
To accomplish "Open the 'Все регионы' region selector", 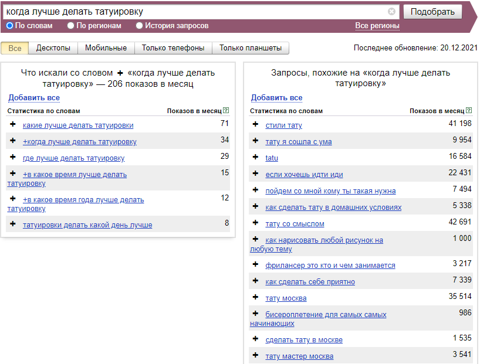I will pos(377,26).
